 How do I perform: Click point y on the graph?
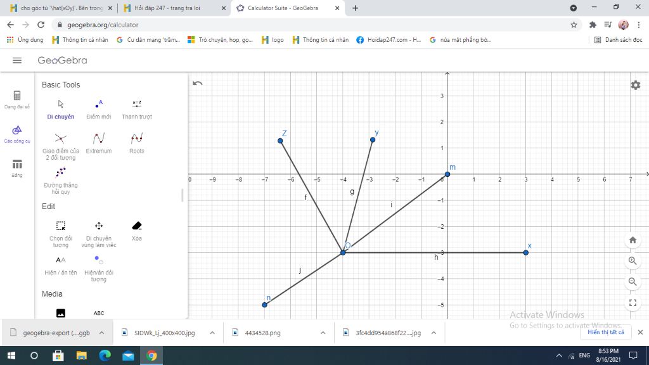coord(373,140)
